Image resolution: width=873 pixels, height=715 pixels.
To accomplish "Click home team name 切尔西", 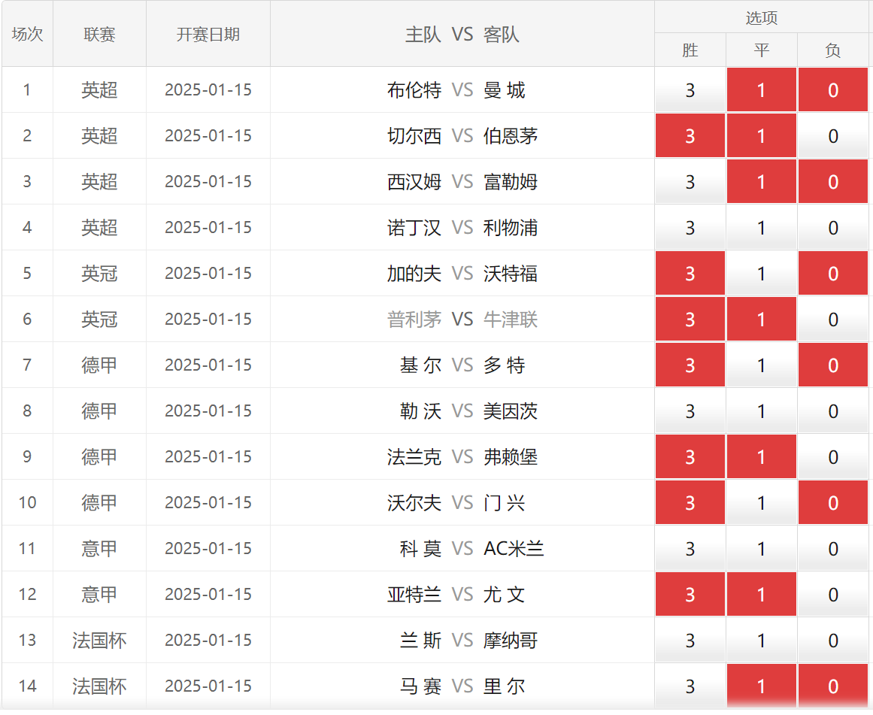I will [x=414, y=136].
